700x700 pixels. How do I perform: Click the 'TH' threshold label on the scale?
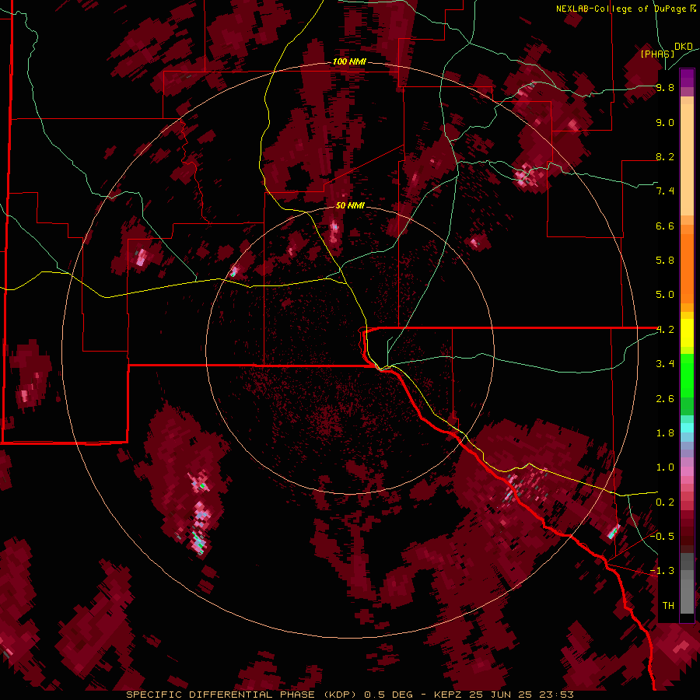[x=668, y=605]
